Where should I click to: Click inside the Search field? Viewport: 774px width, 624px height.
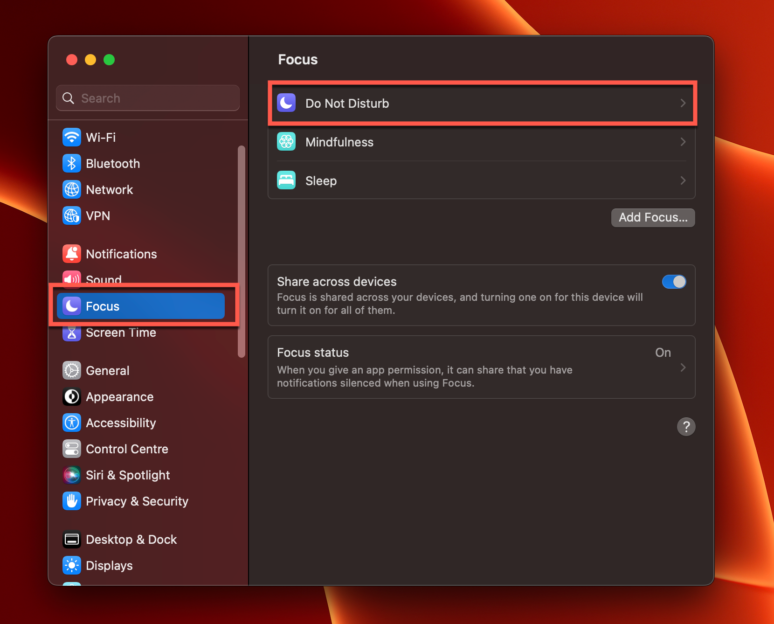pyautogui.click(x=147, y=98)
